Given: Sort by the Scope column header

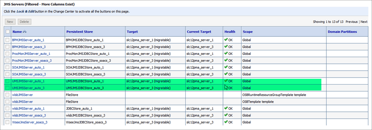Looking at the screenshot, I should 248,32.
